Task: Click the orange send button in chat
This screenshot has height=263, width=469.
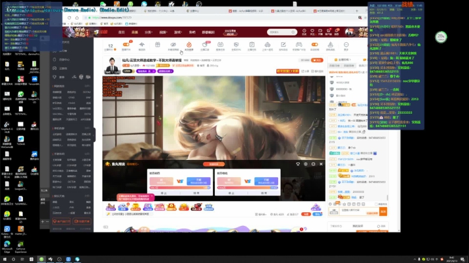Action: pyautogui.click(x=383, y=212)
